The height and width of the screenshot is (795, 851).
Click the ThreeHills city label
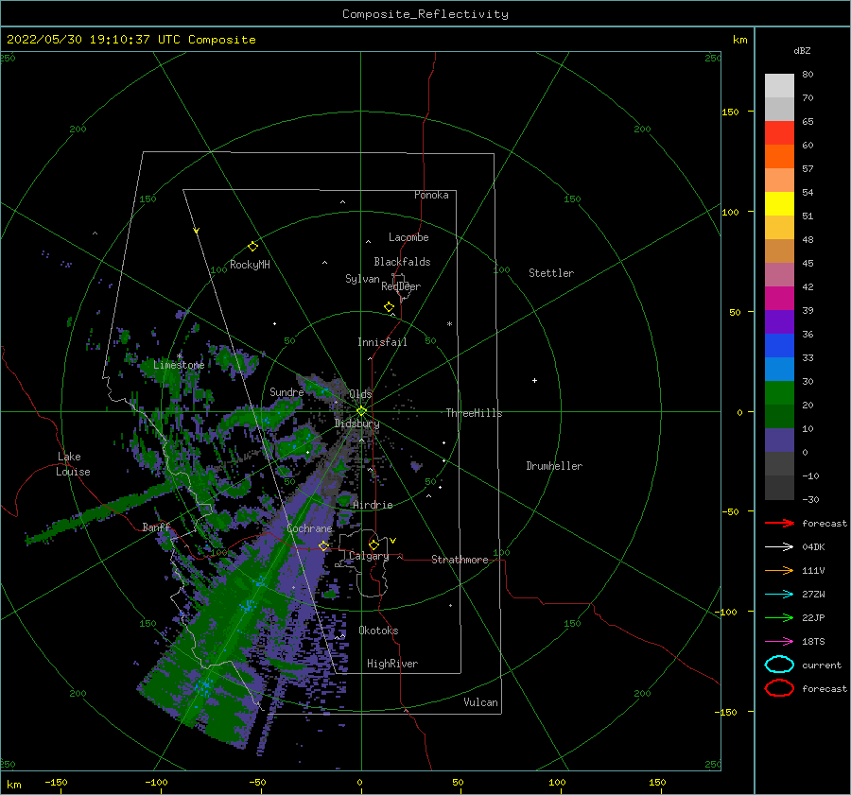point(474,413)
